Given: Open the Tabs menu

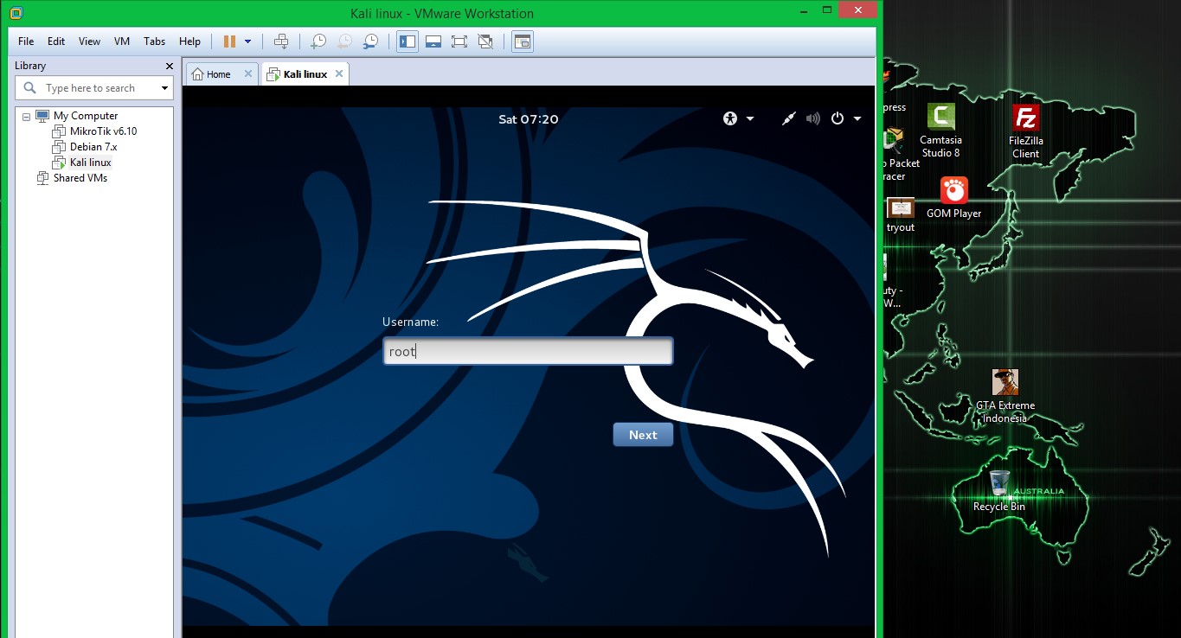Looking at the screenshot, I should 155,41.
